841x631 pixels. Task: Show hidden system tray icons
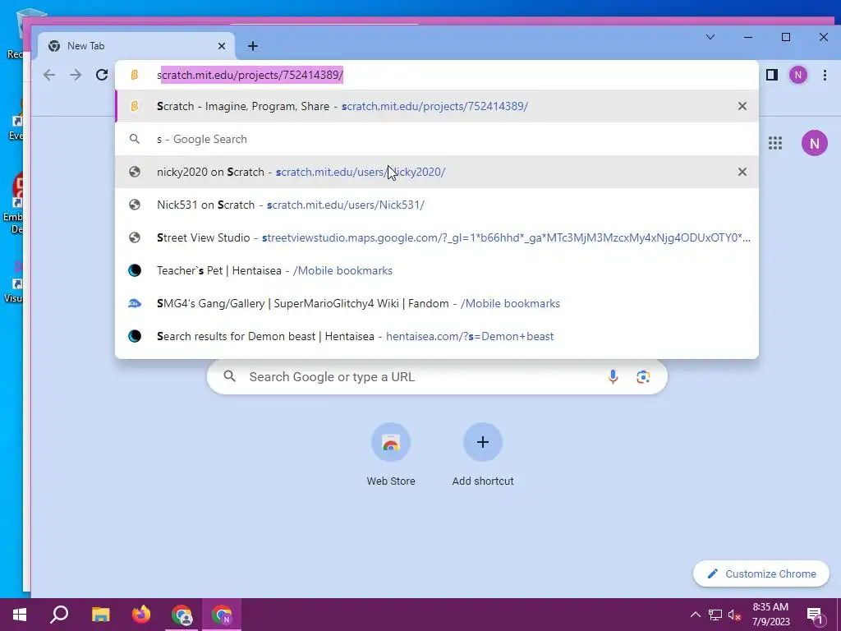695,615
